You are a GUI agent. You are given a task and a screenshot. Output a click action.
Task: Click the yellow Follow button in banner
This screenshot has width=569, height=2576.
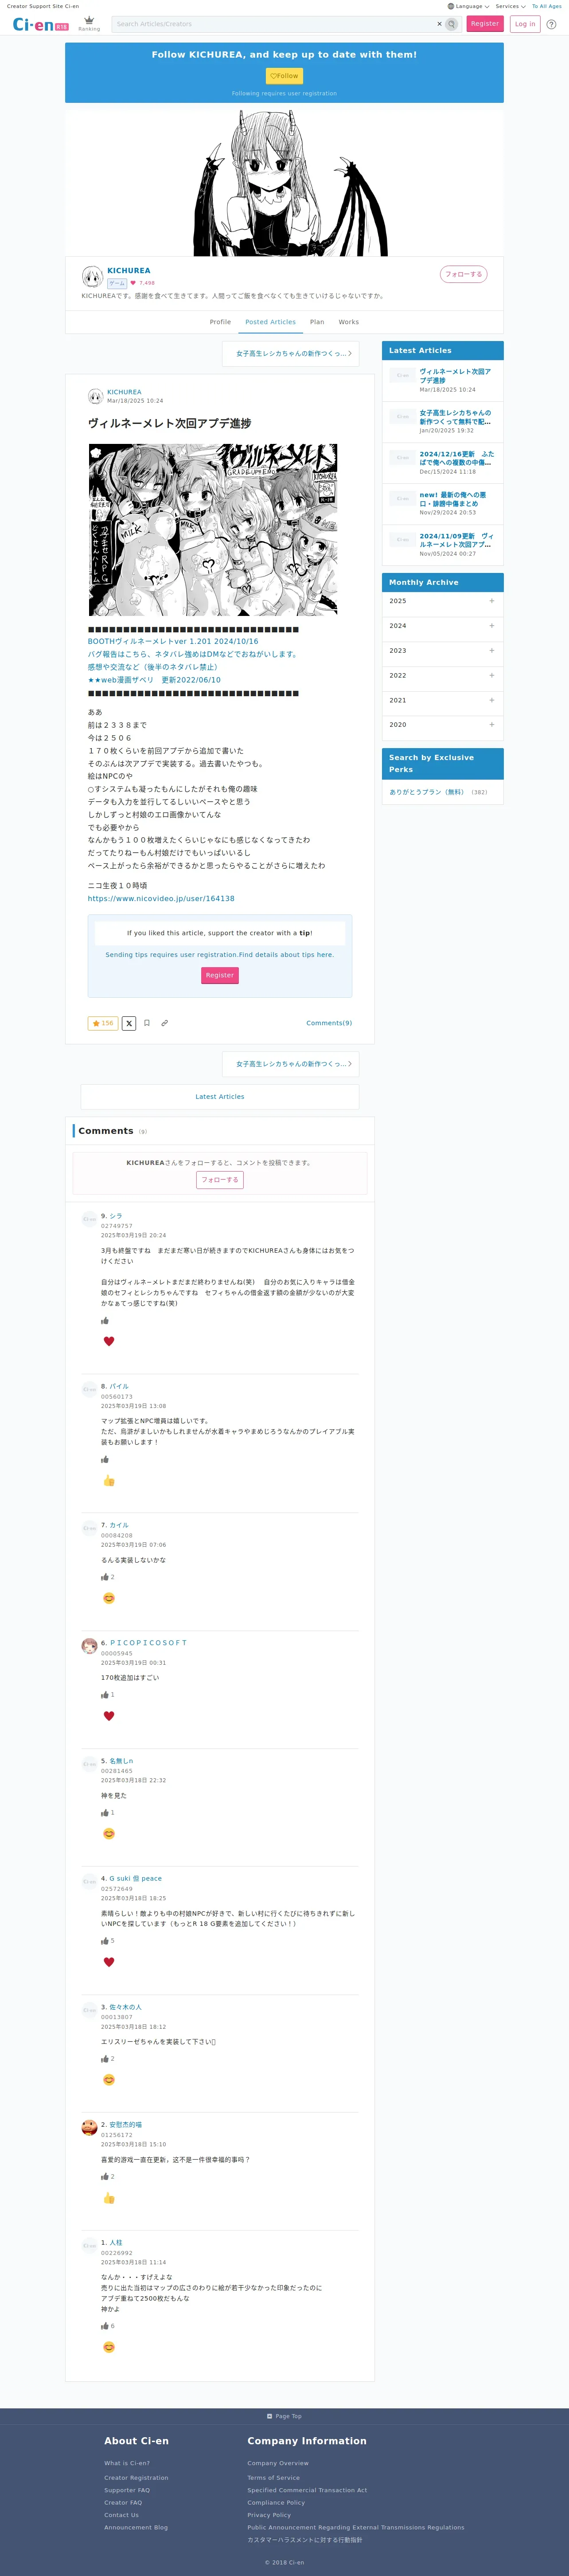pos(284,76)
